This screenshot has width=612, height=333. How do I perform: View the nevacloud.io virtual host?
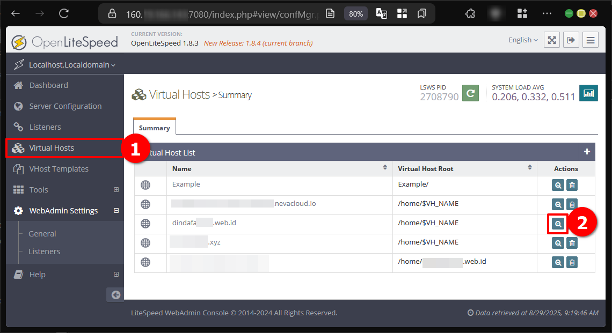click(x=558, y=204)
